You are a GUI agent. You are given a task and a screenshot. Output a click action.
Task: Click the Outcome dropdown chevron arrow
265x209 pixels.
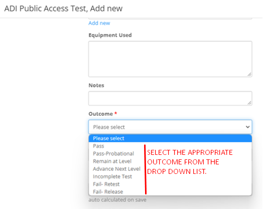(x=247, y=127)
